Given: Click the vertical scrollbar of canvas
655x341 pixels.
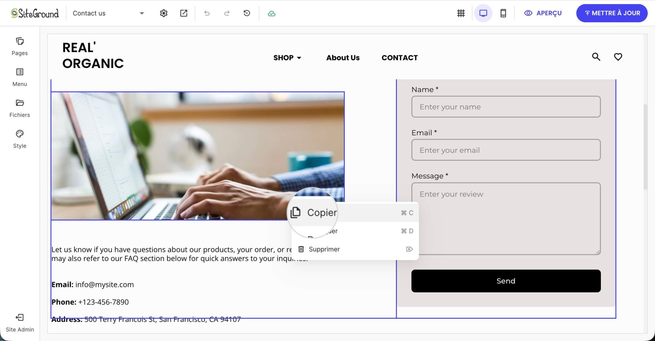Looking at the screenshot, I should click(645, 147).
